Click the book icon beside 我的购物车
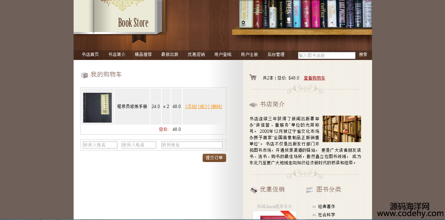The width and height of the screenshot is (445, 220). [84, 75]
